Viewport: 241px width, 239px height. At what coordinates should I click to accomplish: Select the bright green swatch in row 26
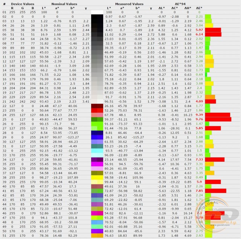(97, 124)
